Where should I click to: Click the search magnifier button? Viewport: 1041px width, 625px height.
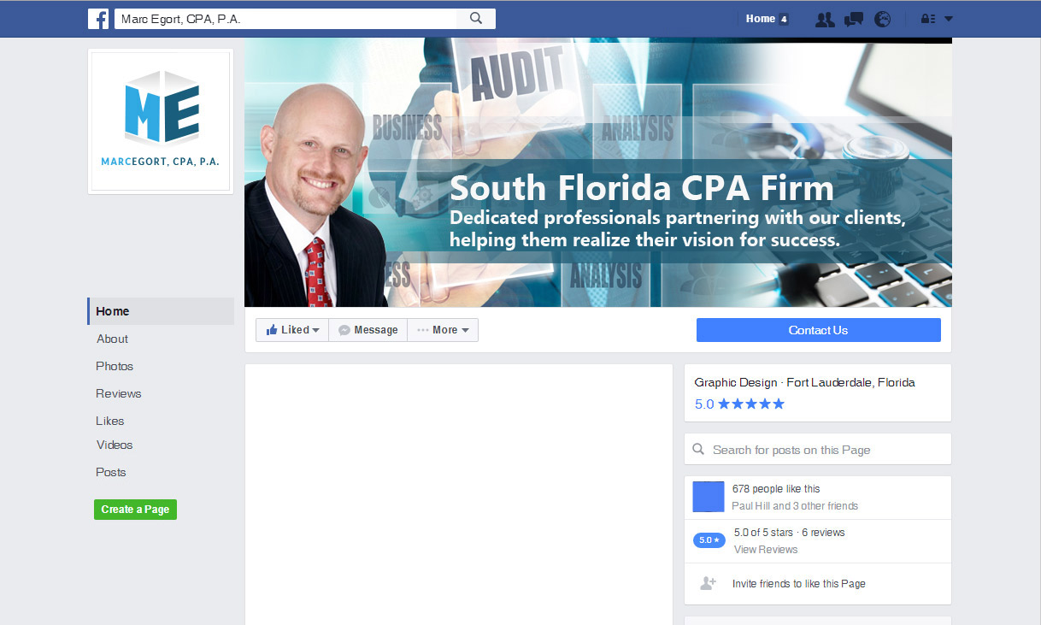click(x=476, y=19)
